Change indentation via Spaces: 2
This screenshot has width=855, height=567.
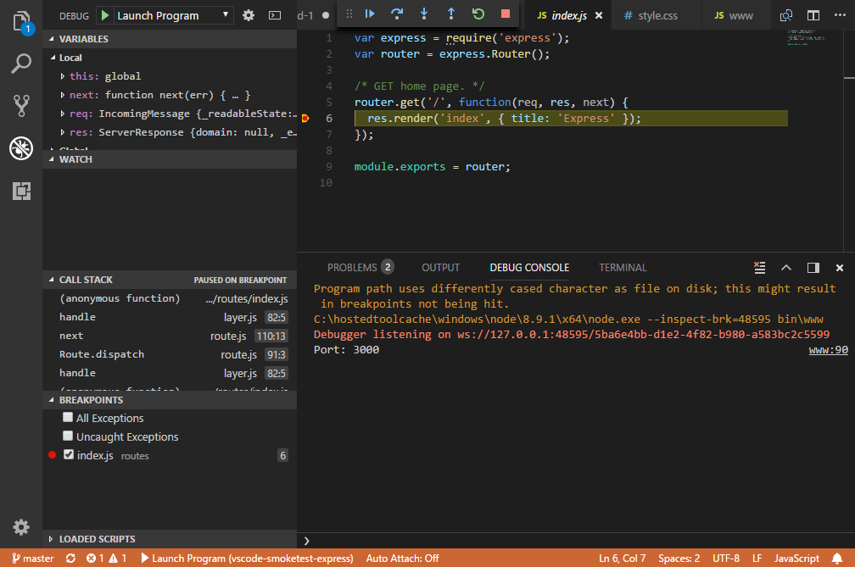(679, 559)
